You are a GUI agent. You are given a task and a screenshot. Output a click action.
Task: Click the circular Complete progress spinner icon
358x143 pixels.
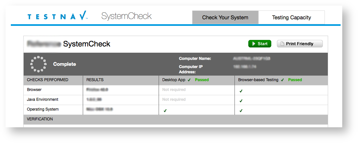pos(38,64)
